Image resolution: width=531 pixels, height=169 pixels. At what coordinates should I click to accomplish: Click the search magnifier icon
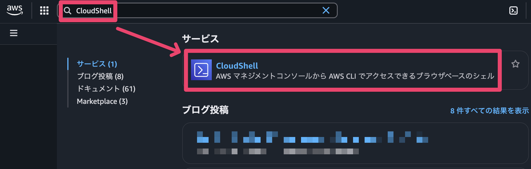click(x=68, y=11)
